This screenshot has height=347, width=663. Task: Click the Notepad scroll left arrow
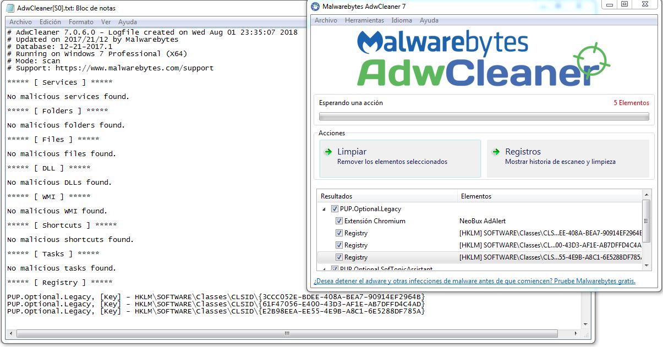[x=11, y=333]
